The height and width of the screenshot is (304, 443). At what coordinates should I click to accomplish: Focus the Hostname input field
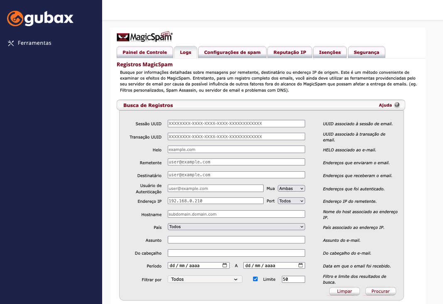tap(236, 214)
